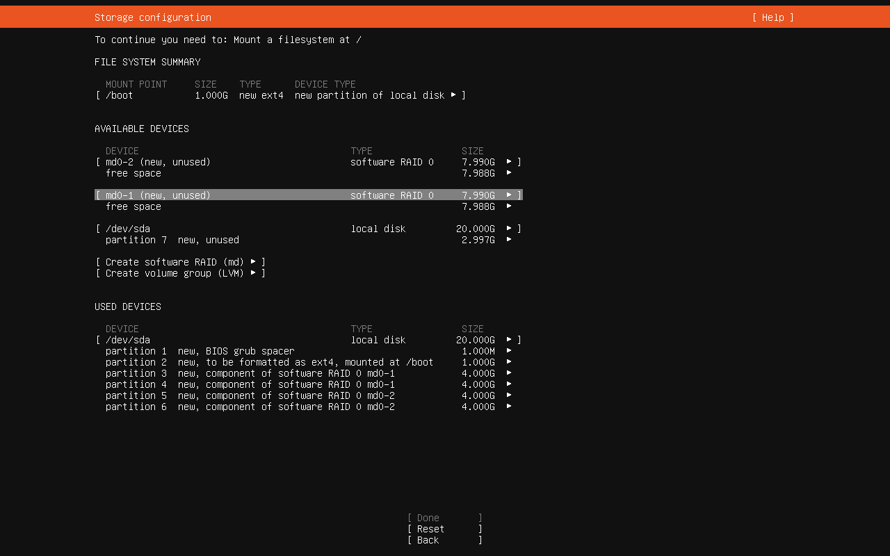The height and width of the screenshot is (556, 890).
Task: Open the Help menu in header
Action: 772,17
